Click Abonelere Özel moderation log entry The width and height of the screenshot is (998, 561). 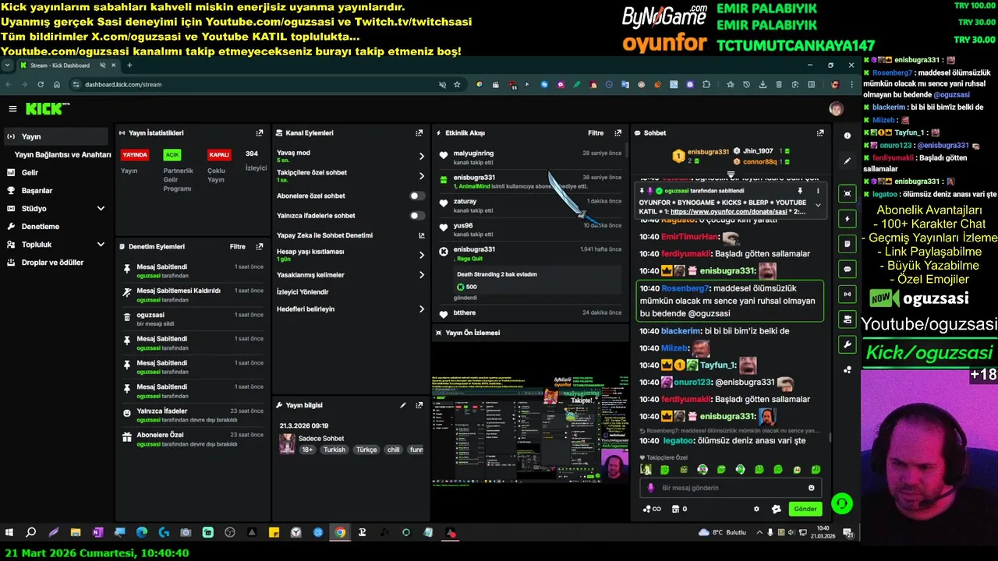coord(193,439)
